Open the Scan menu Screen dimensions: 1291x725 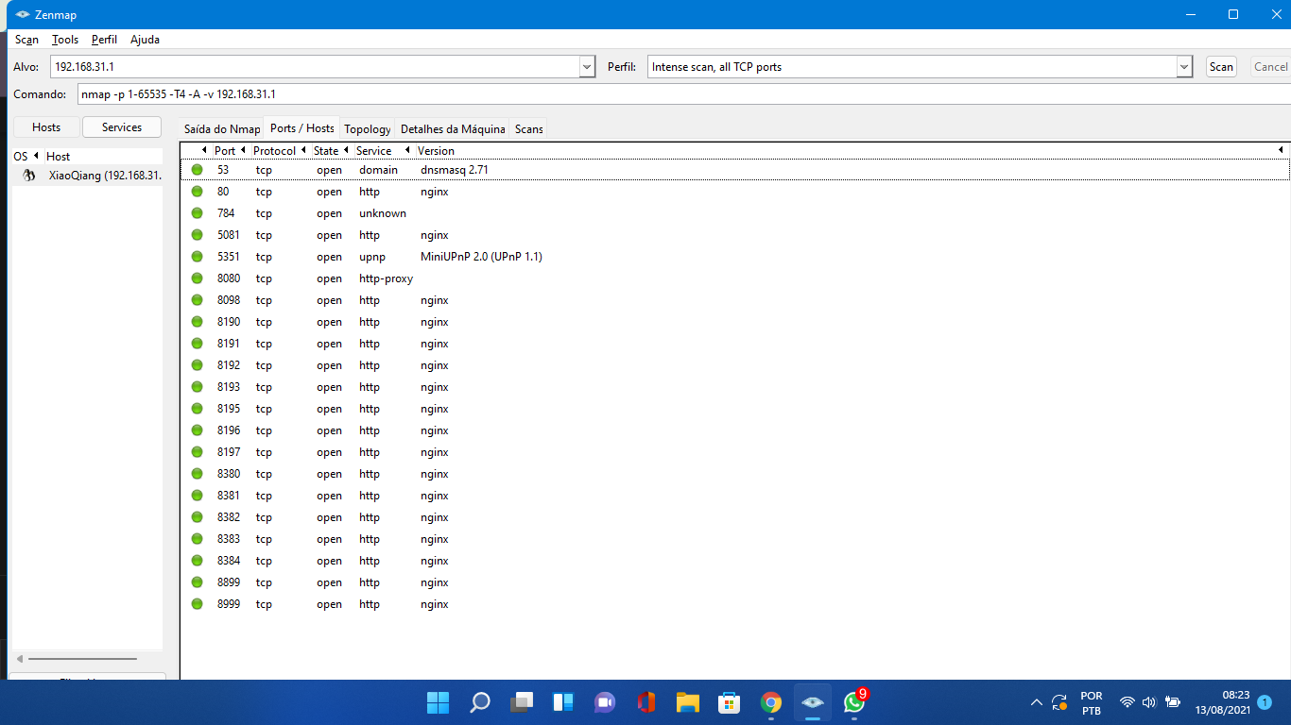(26, 40)
